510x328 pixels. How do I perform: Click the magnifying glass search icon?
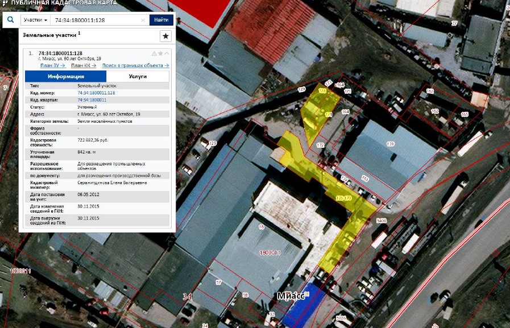click(10, 20)
